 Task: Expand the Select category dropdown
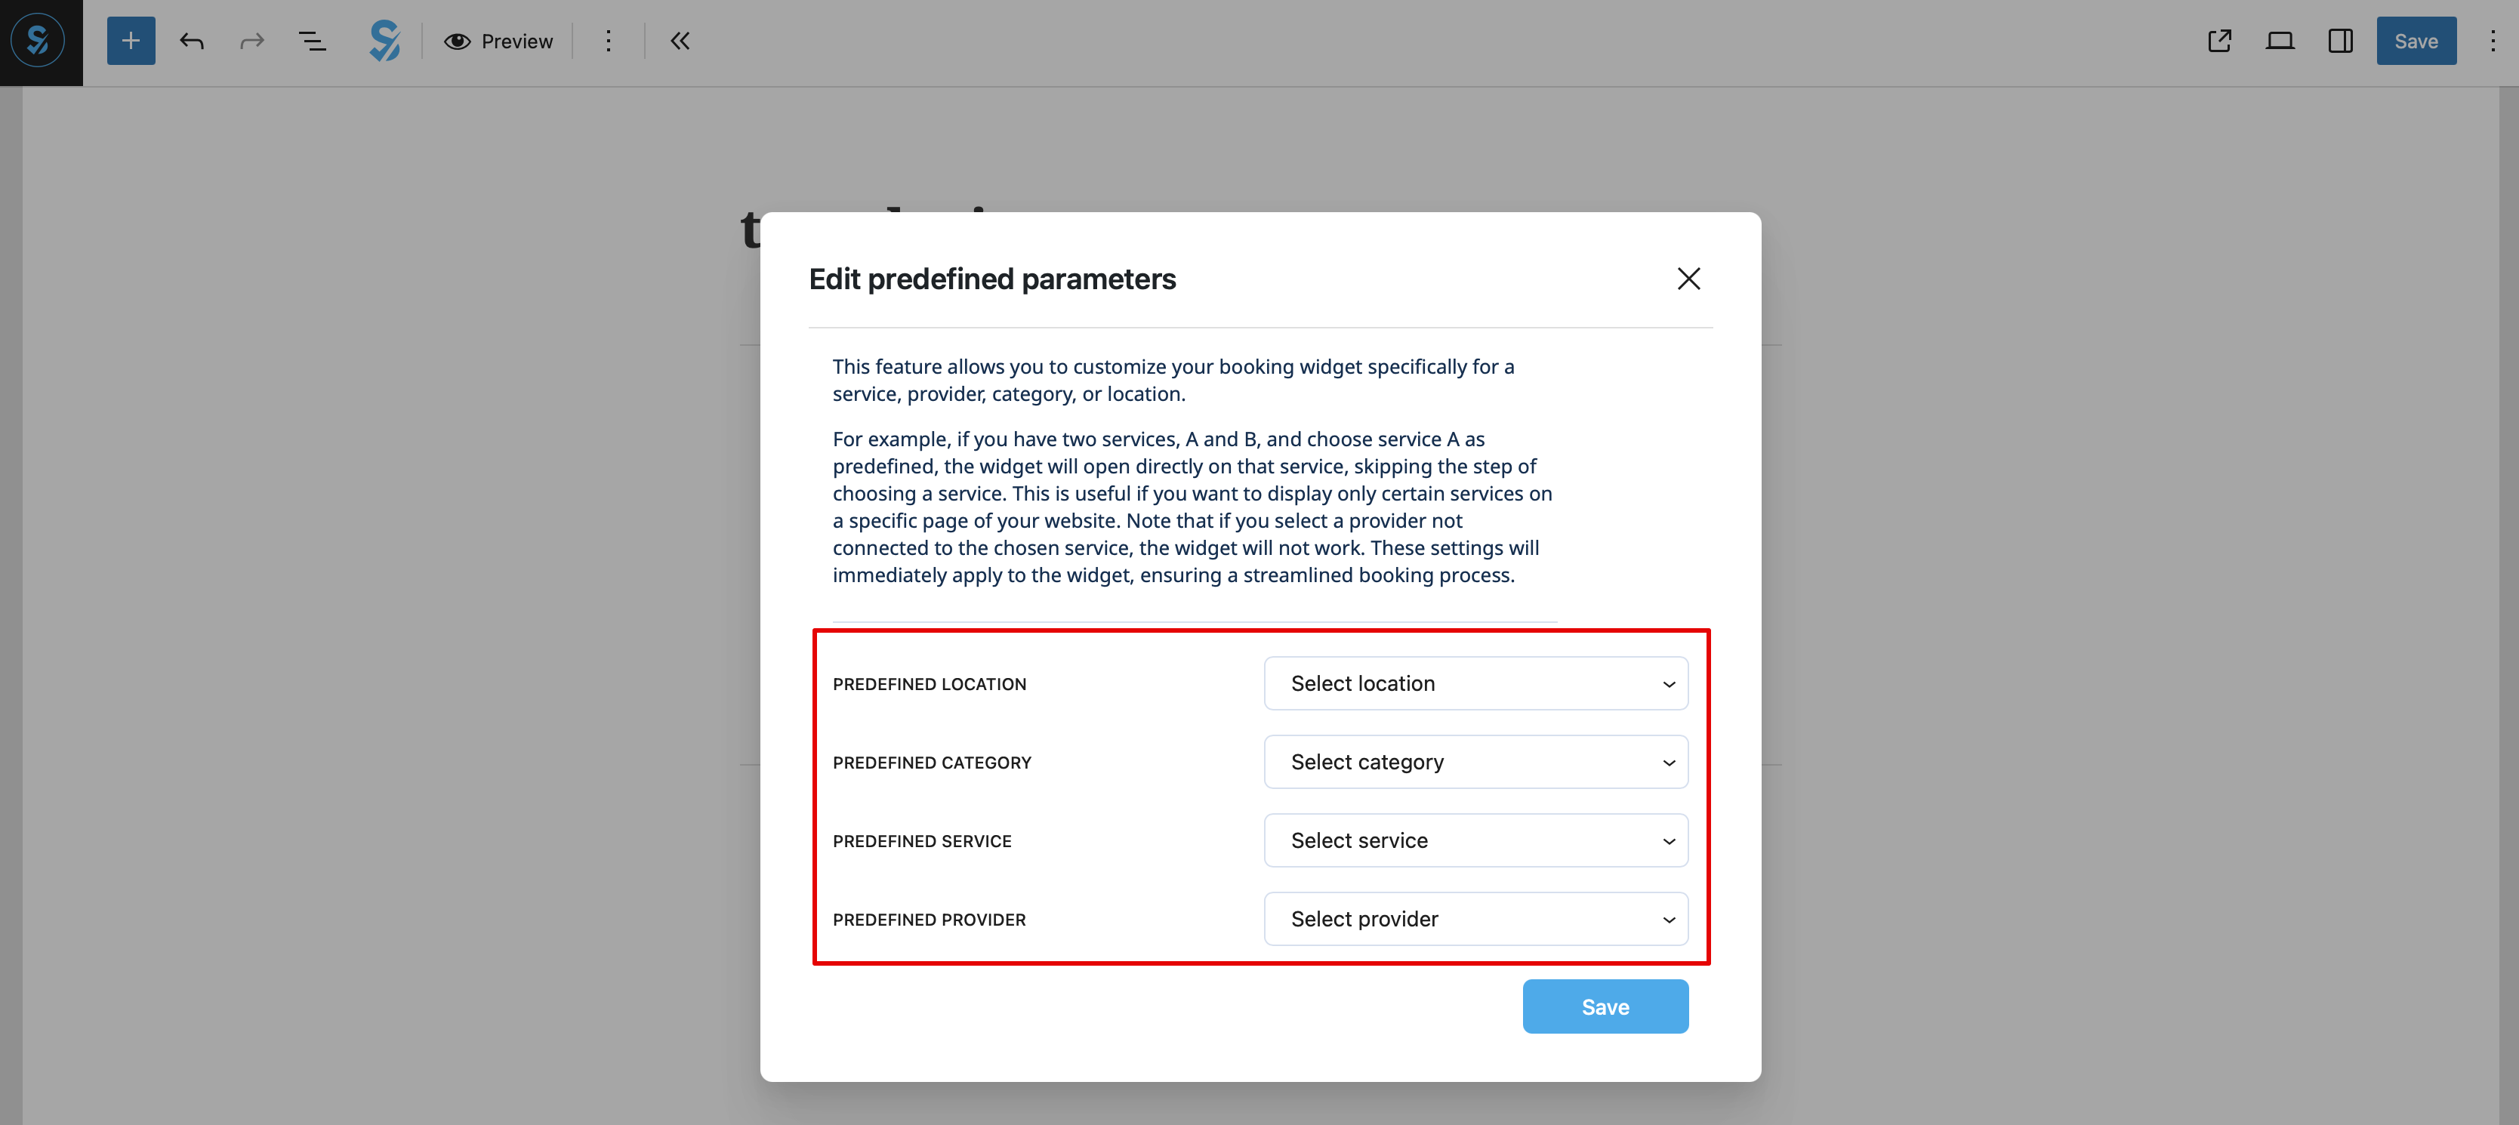pyautogui.click(x=1475, y=761)
